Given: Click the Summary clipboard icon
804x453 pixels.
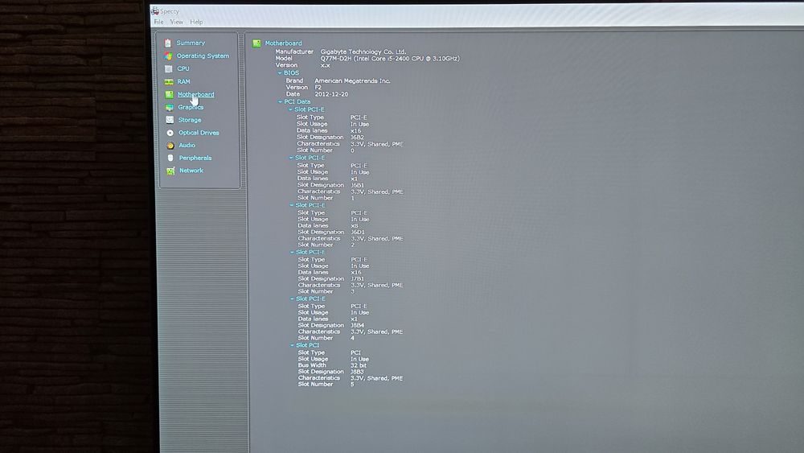Looking at the screenshot, I should click(x=168, y=43).
